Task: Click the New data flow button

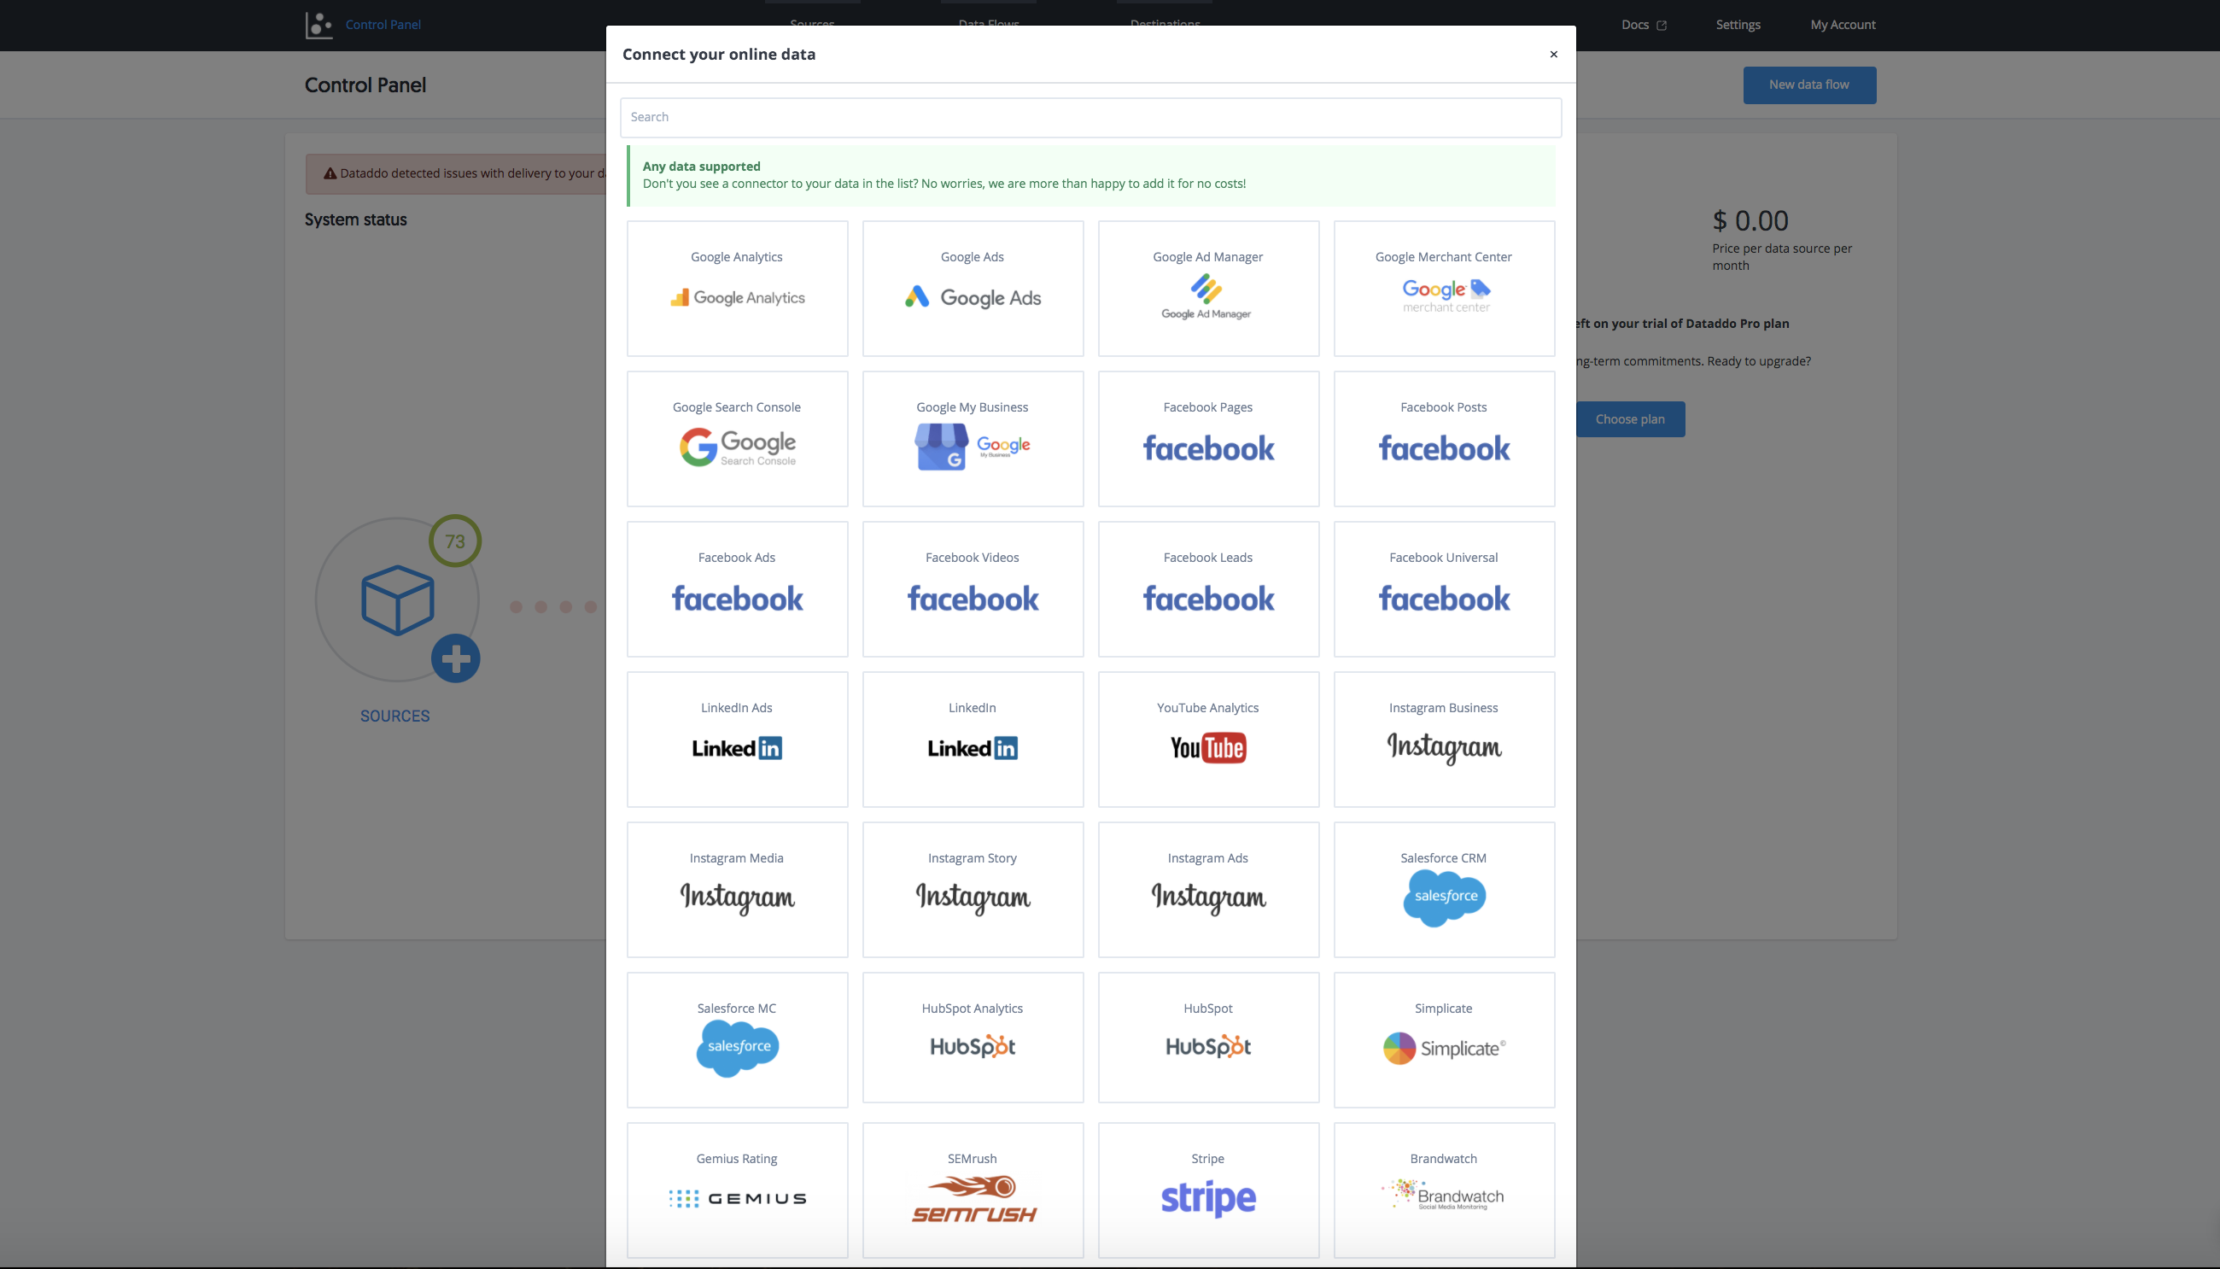Action: tap(1809, 85)
